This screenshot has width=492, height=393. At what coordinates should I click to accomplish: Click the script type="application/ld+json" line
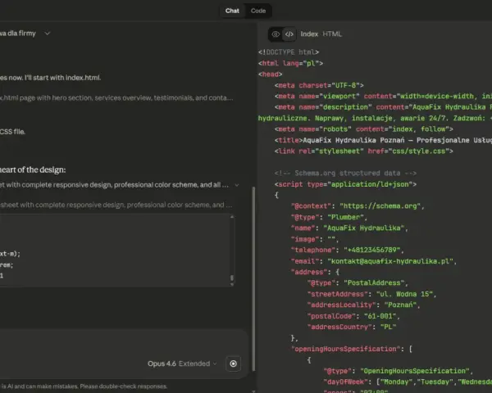coord(345,184)
